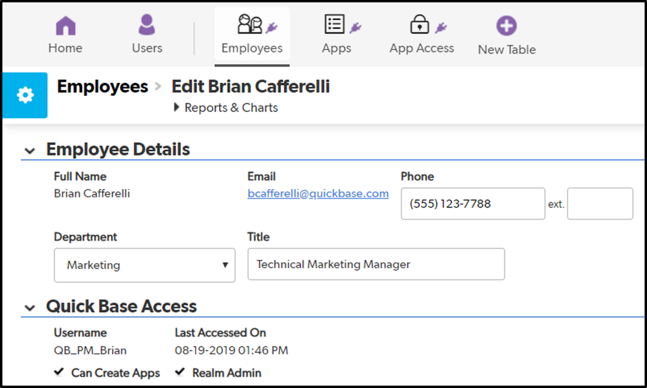This screenshot has width=647, height=388.
Task: Click the Username field label
Action: pyautogui.click(x=80, y=332)
